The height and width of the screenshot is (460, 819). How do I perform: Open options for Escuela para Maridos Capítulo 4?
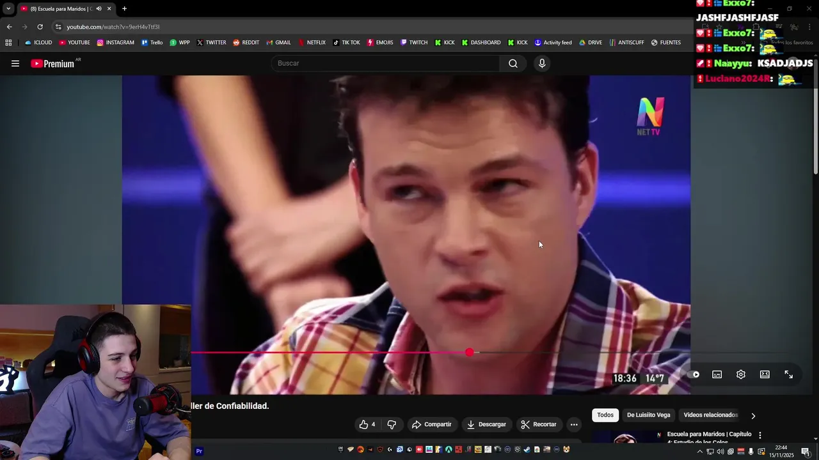760,435
